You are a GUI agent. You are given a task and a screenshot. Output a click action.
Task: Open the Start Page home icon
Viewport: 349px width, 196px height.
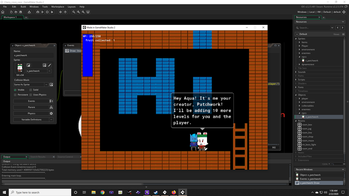(3, 12)
